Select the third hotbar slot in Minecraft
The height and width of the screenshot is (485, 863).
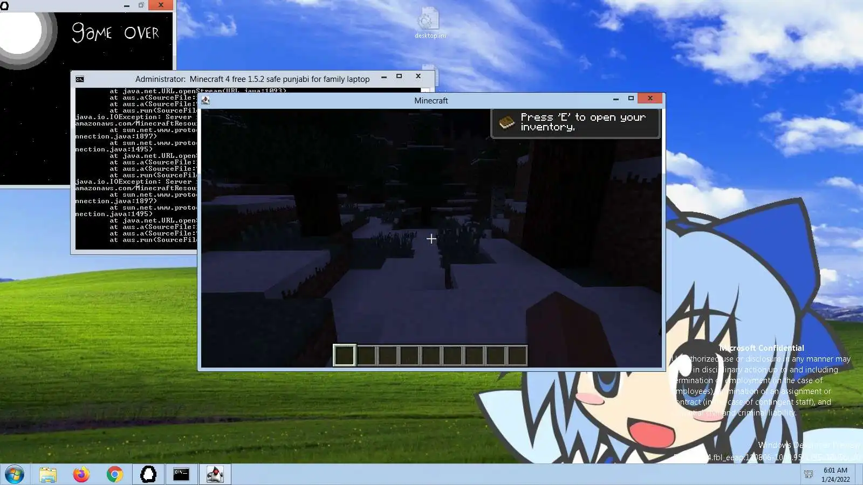point(388,356)
